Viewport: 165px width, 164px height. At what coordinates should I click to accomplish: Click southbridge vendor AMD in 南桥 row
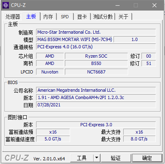[50, 63]
